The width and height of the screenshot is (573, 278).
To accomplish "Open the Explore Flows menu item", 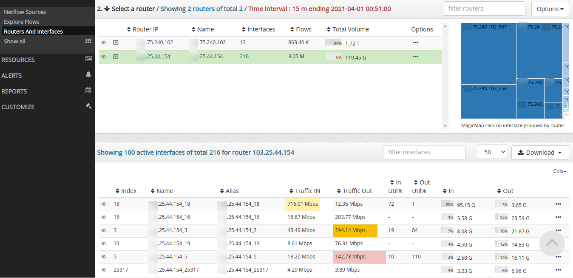I will (22, 22).
